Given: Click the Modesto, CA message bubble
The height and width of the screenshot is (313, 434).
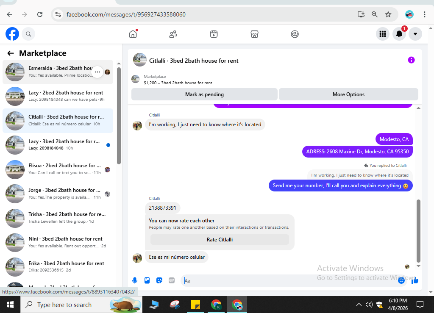Looking at the screenshot, I should click(x=394, y=139).
